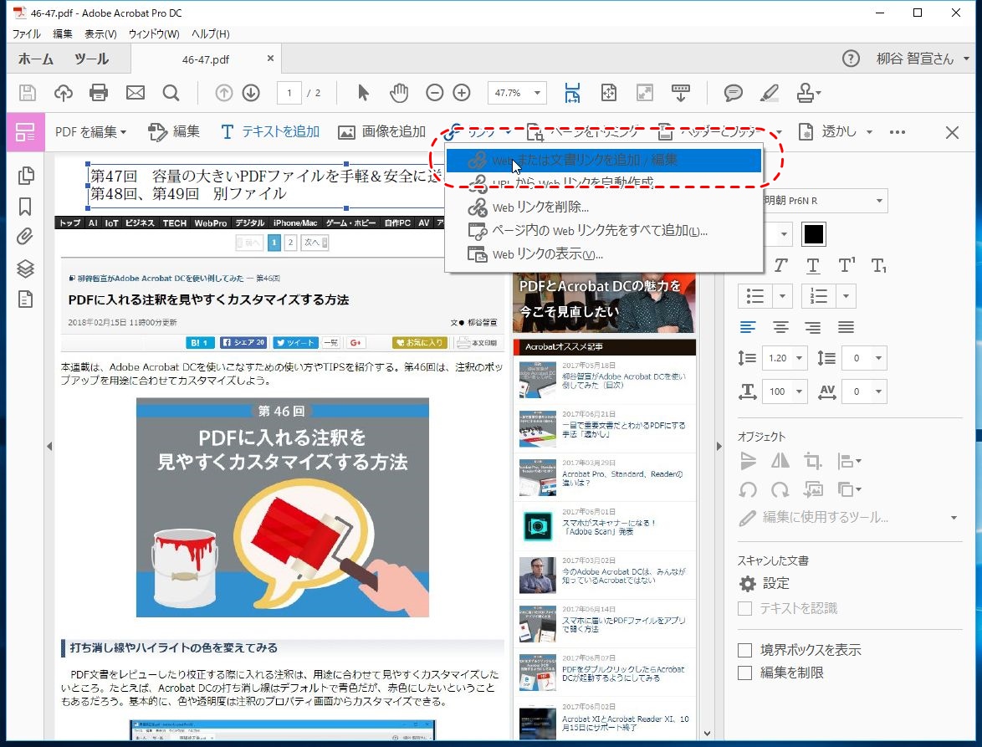Open the bookmarks panel icon
The width and height of the screenshot is (982, 747).
(26, 207)
